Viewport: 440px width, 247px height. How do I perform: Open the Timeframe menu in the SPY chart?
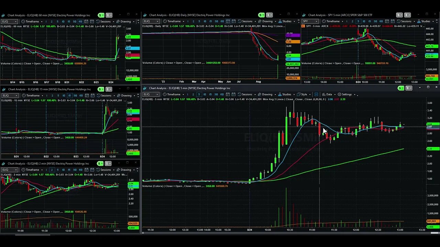[x=333, y=21]
